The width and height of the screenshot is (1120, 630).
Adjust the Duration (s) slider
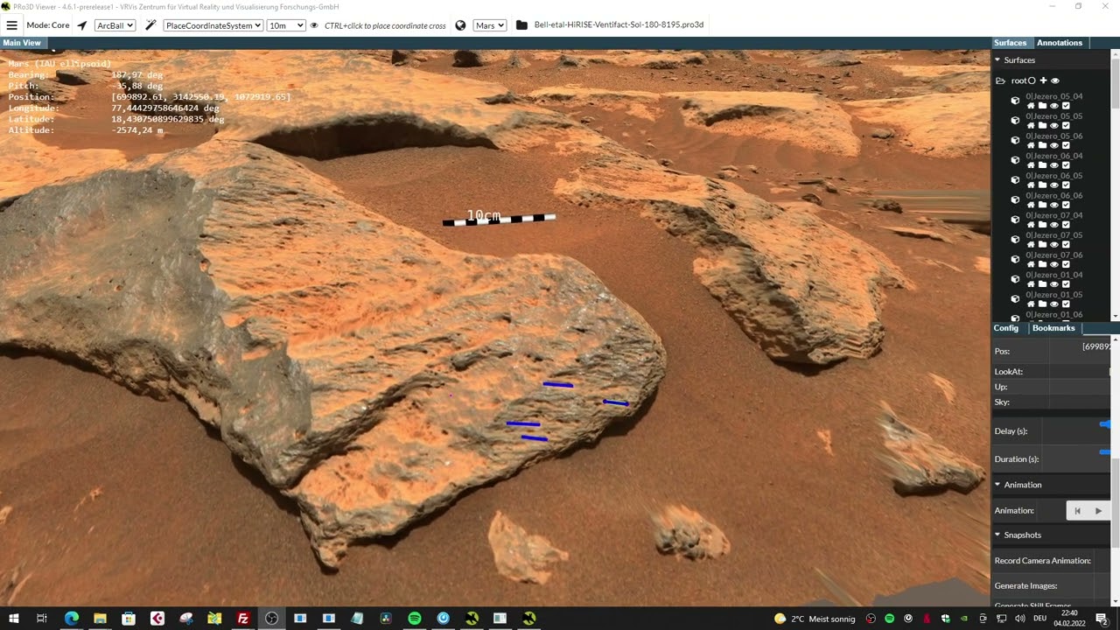[1105, 452]
